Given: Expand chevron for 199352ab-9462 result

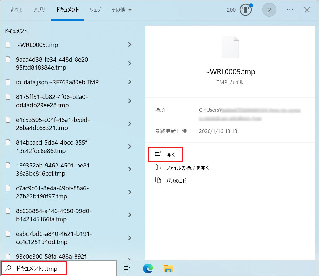Looking at the screenshot, I should (x=130, y=169).
